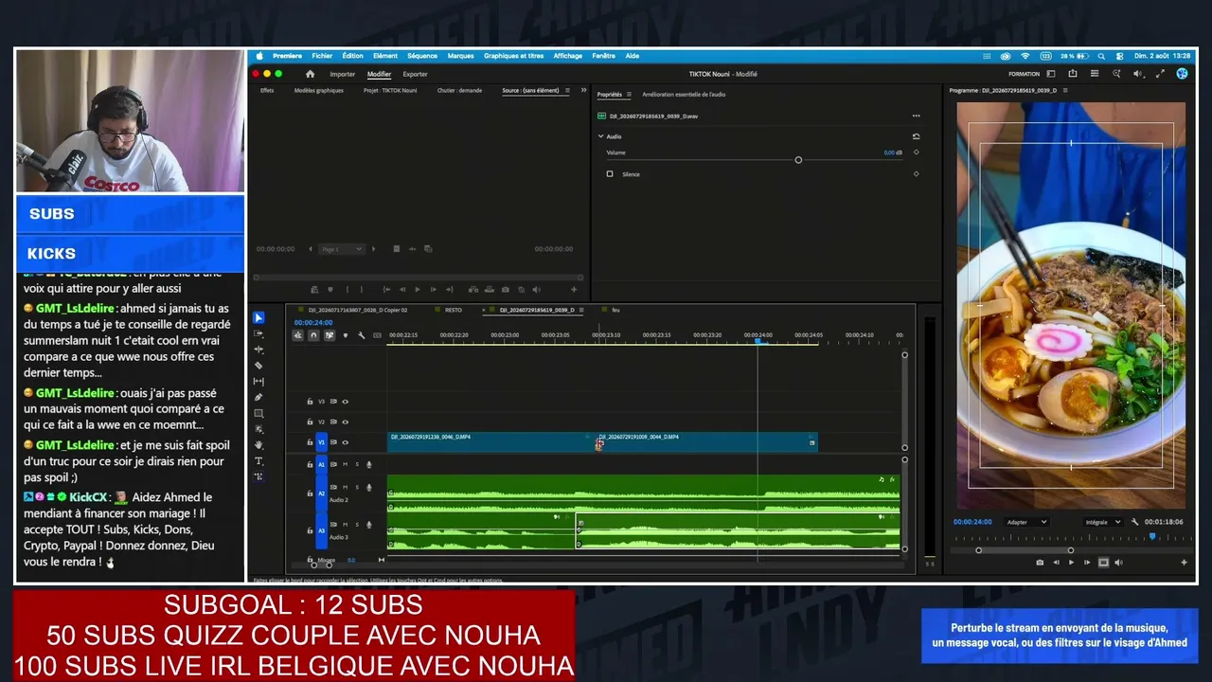Export frame with Program monitor camera icon
The height and width of the screenshot is (682, 1212).
[x=1040, y=563]
